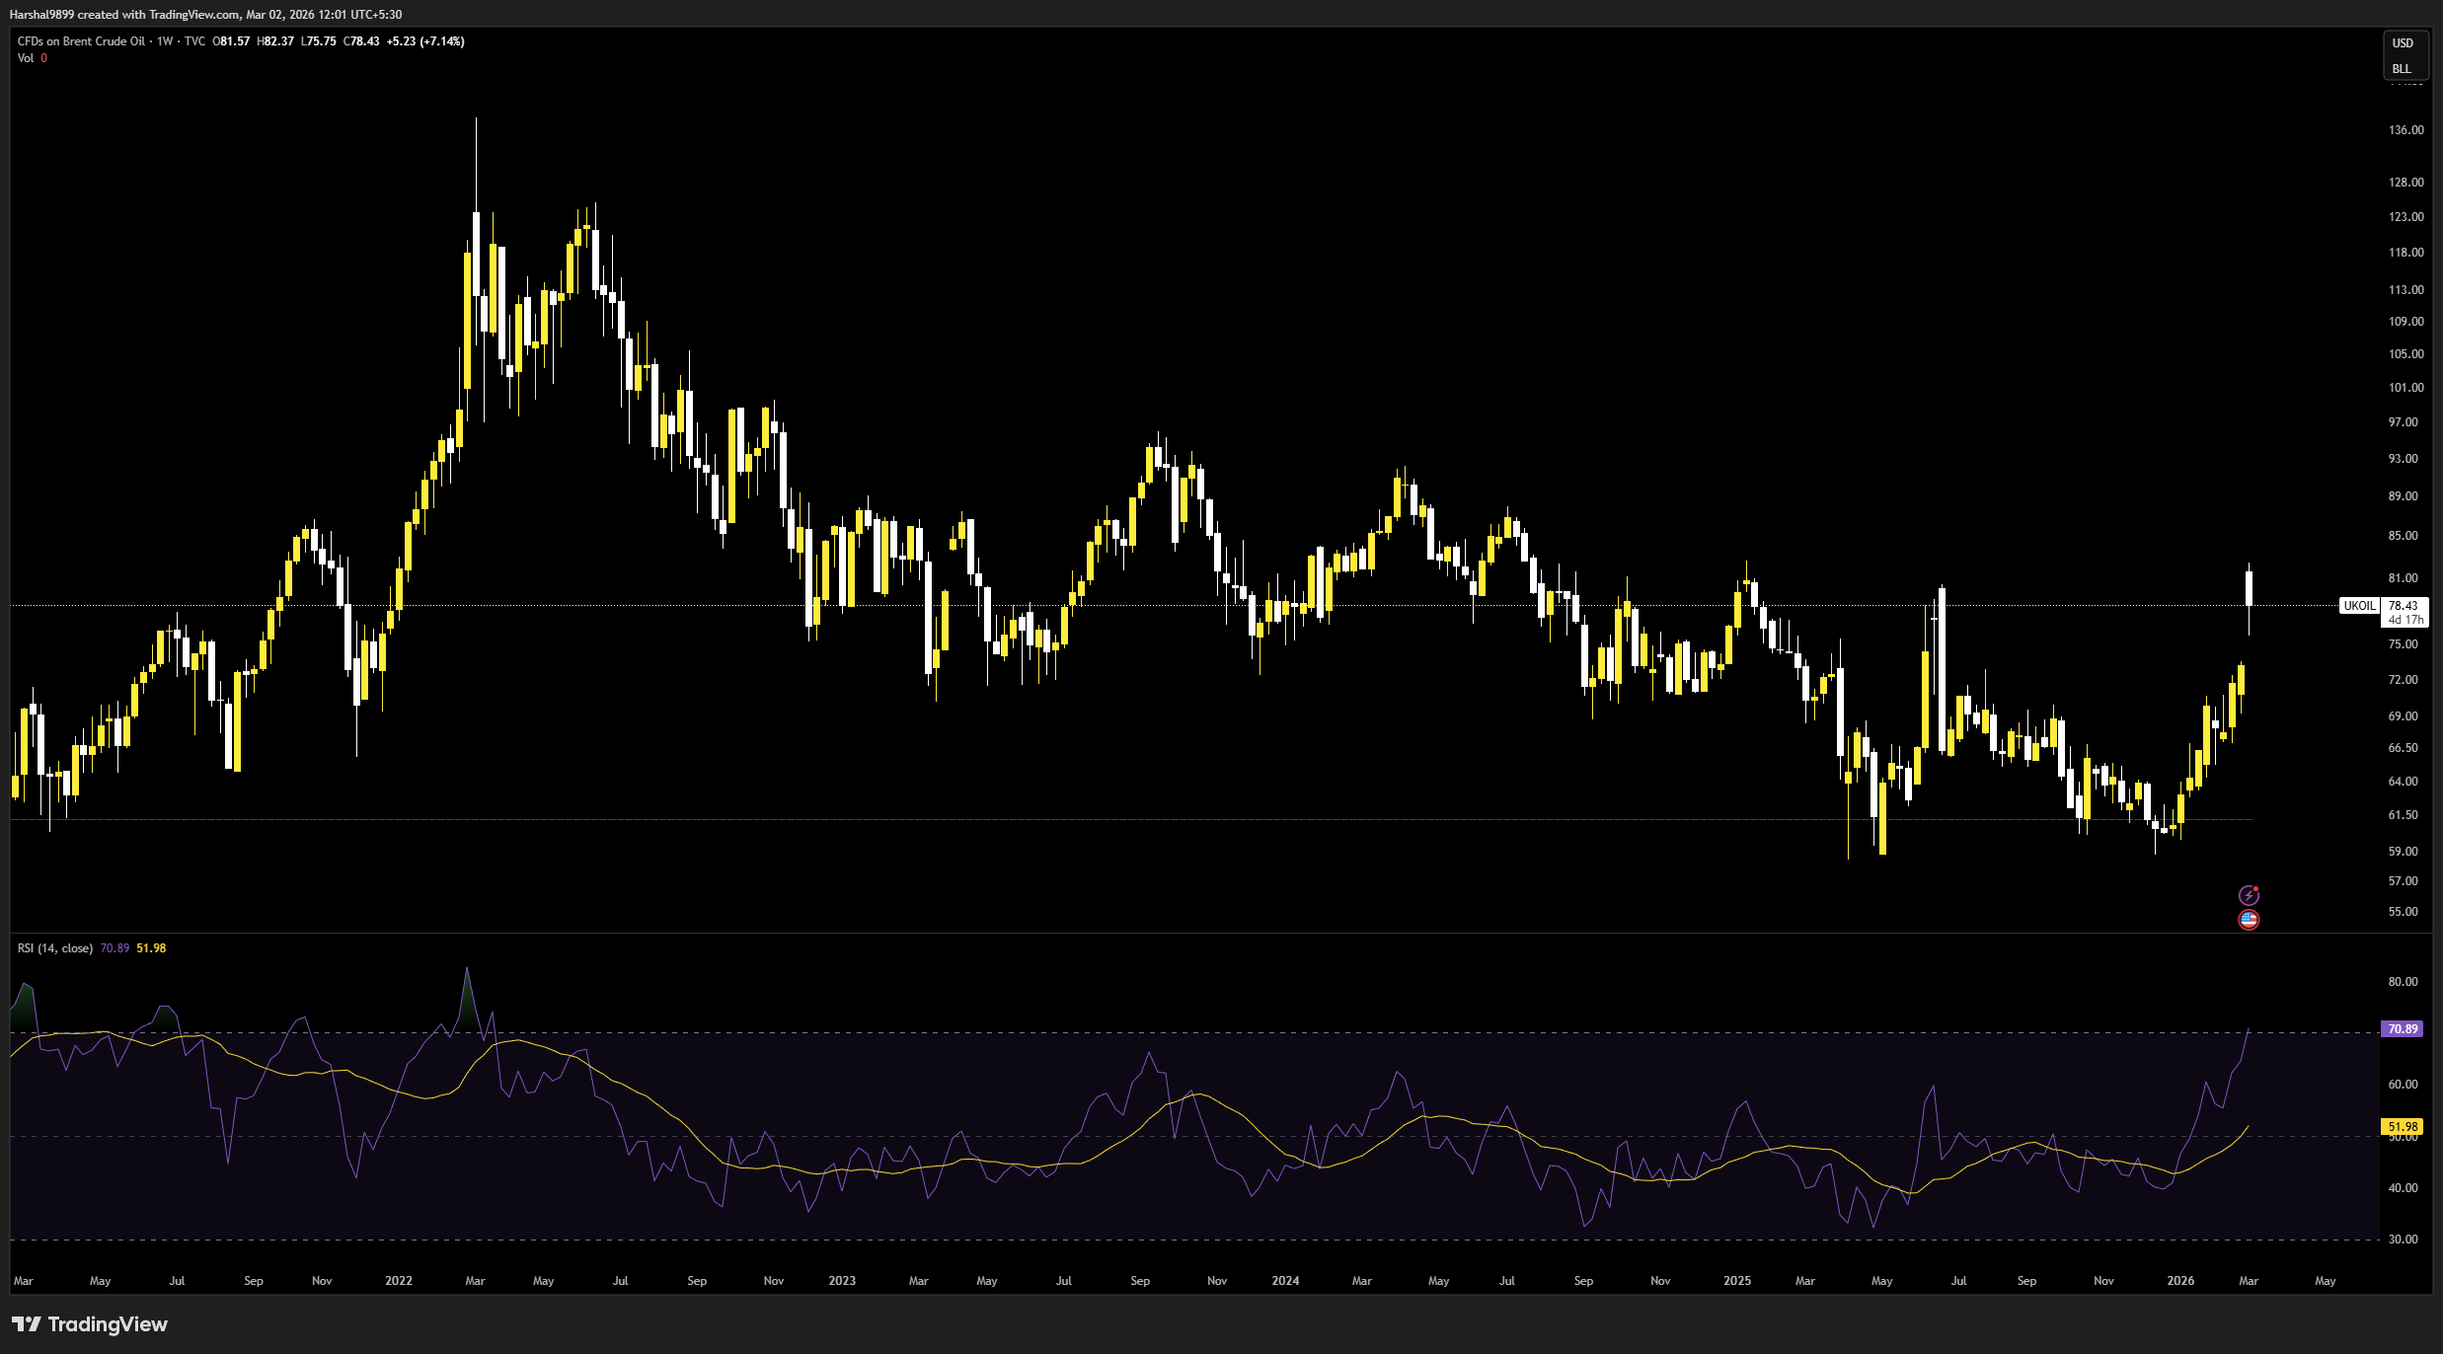Click the Harshal9899 created with TradingView header
This screenshot has height=1354, width=2443.
[x=205, y=15]
